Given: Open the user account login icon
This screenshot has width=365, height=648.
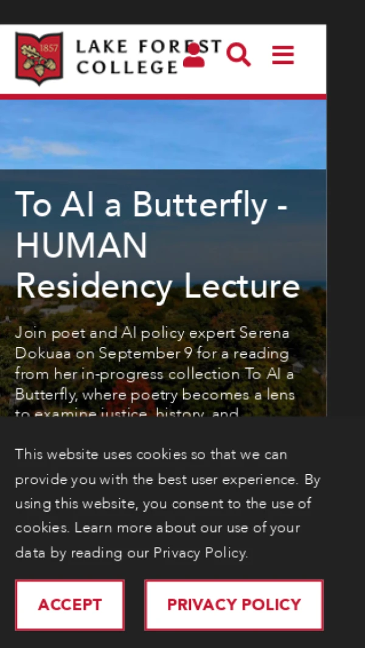Looking at the screenshot, I should coord(193,55).
